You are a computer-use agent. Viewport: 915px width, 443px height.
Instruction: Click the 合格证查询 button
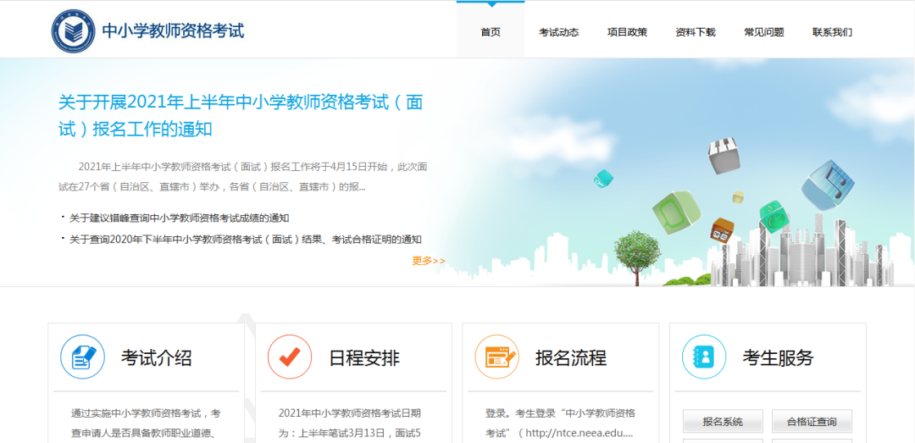click(812, 421)
